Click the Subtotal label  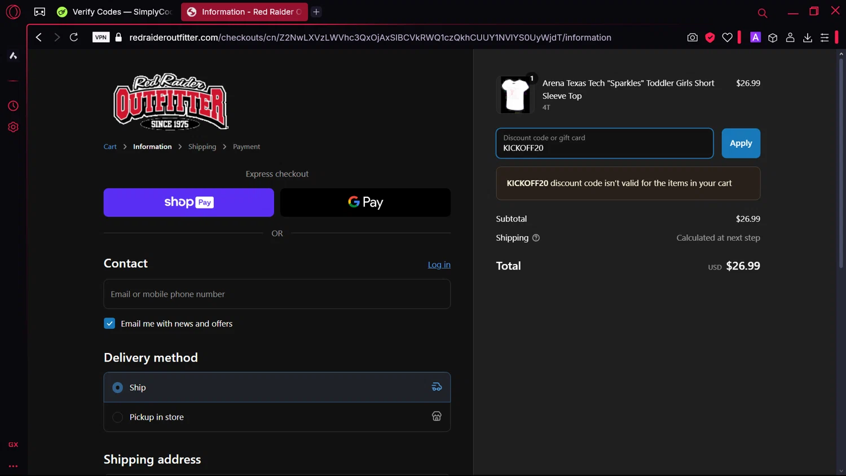pyautogui.click(x=512, y=219)
